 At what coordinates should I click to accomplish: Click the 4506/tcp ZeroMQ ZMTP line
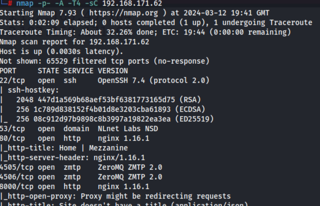coord(81,177)
